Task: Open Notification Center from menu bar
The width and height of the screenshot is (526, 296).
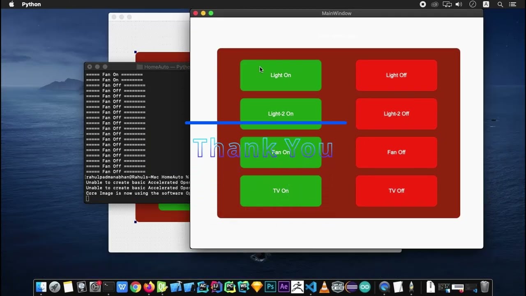Action: coord(512,4)
